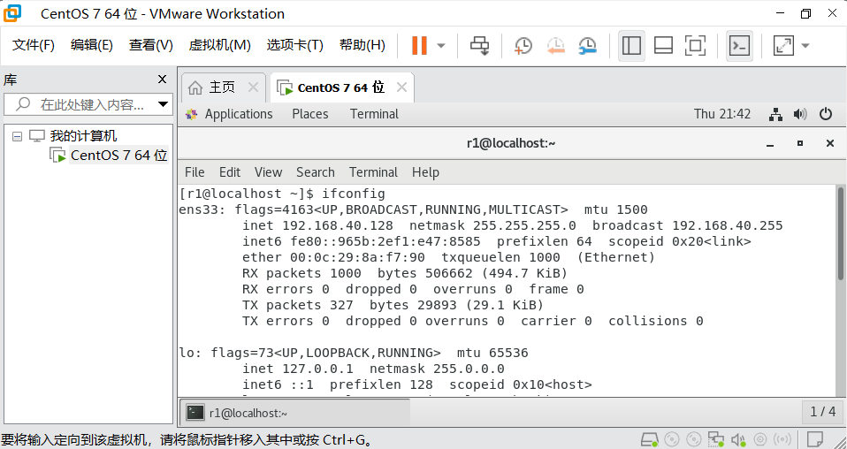Open the Terminal app menu in top bar
This screenshot has width=847, height=449.
pos(374,114)
